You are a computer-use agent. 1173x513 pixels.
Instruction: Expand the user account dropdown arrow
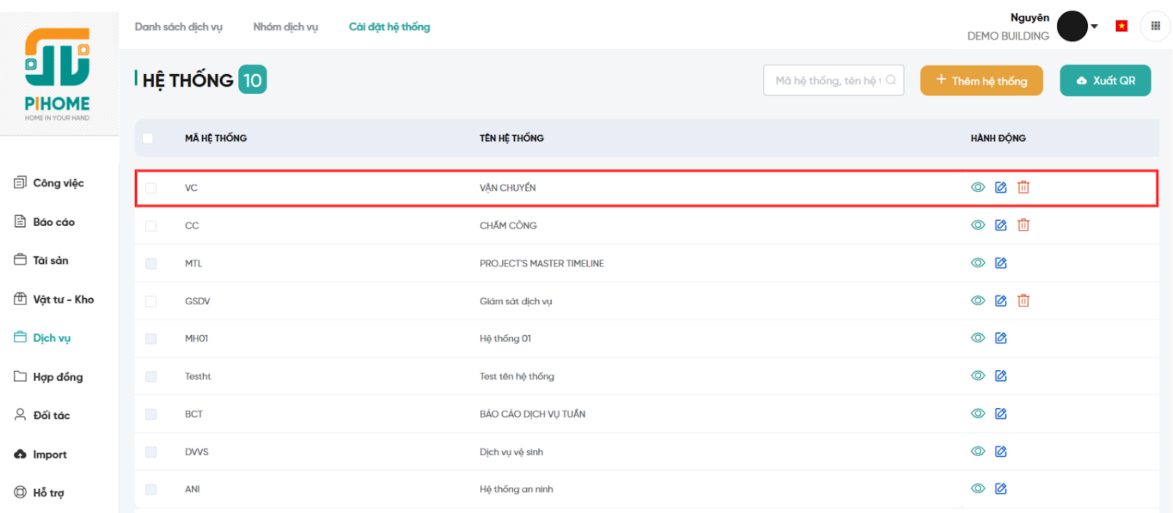(1095, 26)
